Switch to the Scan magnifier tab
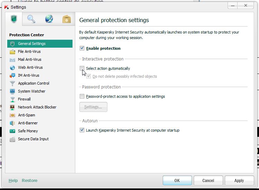The image size is (259, 190). [31, 19]
